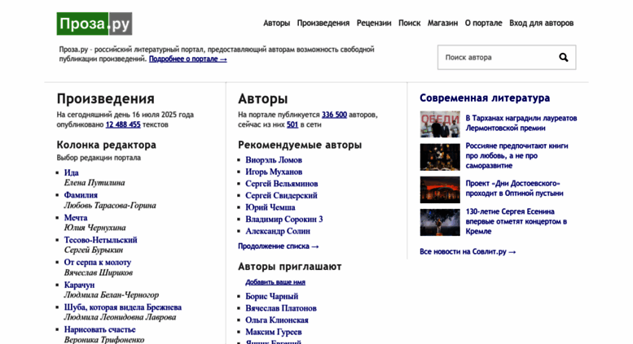Open author Сергей Вельяминов
Image resolution: width=633 pixels, height=344 pixels.
pyautogui.click(x=281, y=184)
